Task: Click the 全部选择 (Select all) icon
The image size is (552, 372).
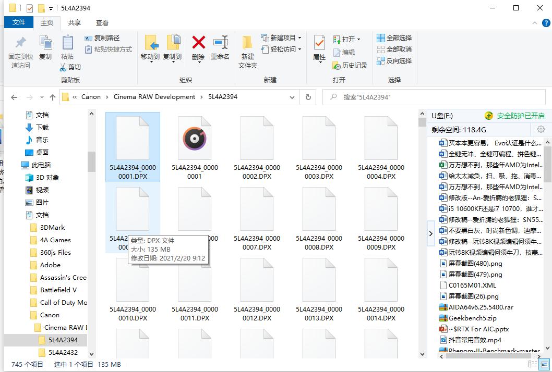Action: (380, 38)
